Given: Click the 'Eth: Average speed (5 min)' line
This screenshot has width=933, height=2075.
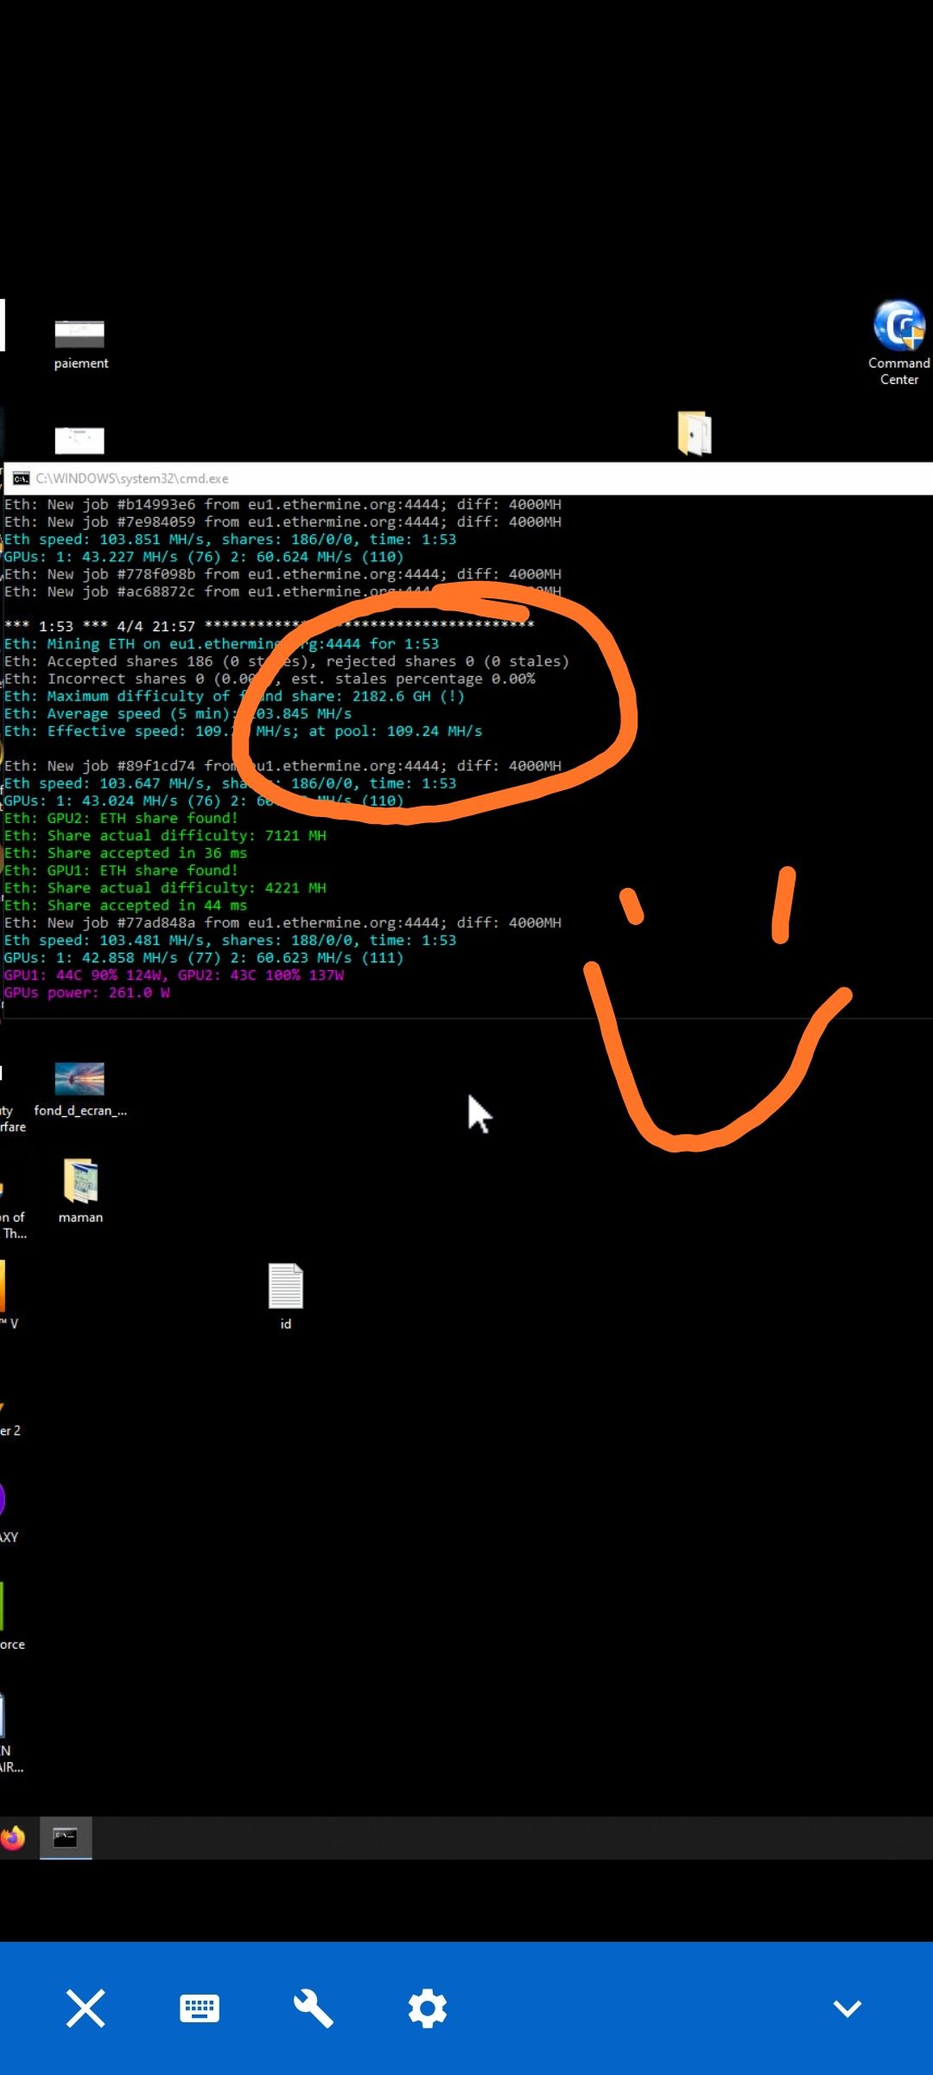Looking at the screenshot, I should point(178,713).
